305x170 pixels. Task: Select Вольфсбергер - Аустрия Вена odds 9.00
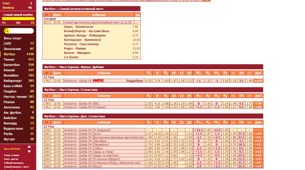point(135,31)
